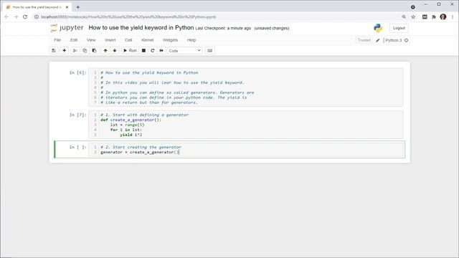Click the Trusted notebook indicator
The width and height of the screenshot is (459, 258).
(x=364, y=40)
